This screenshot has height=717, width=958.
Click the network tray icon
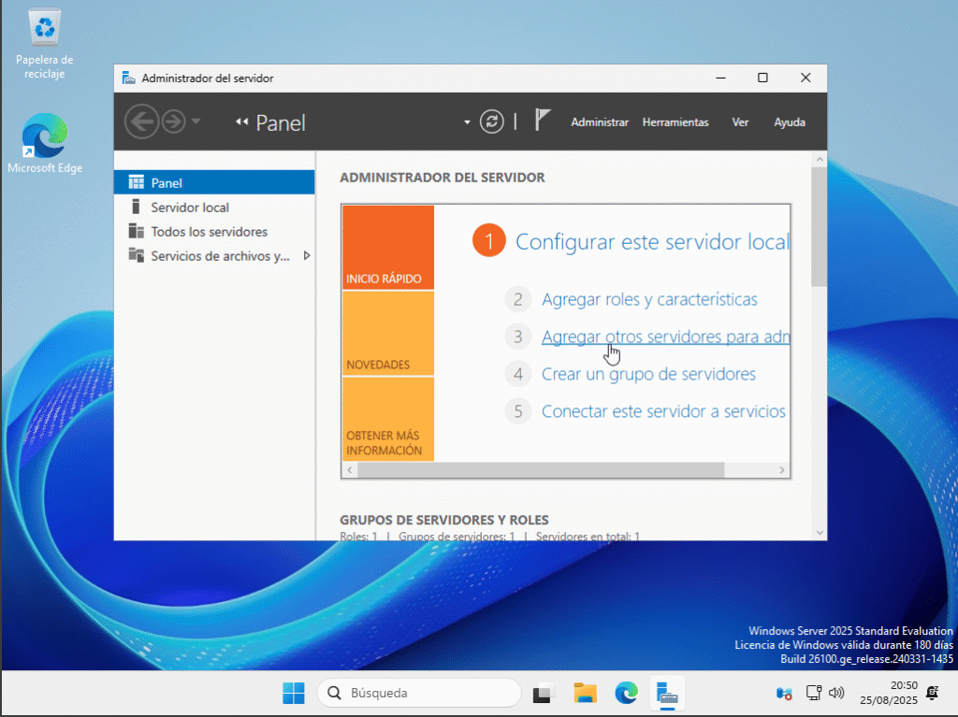pyautogui.click(x=813, y=693)
